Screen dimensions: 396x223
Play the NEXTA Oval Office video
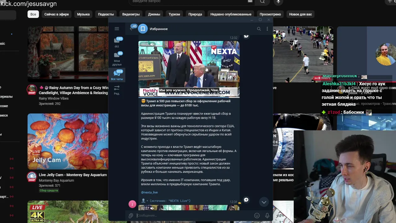(x=189, y=69)
